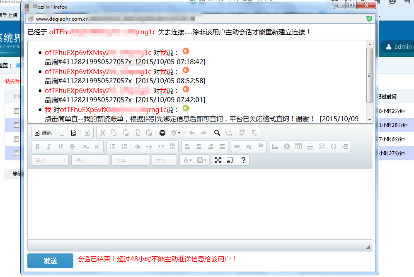Click the Print icon
414x277 pixels.
(x=162, y=133)
